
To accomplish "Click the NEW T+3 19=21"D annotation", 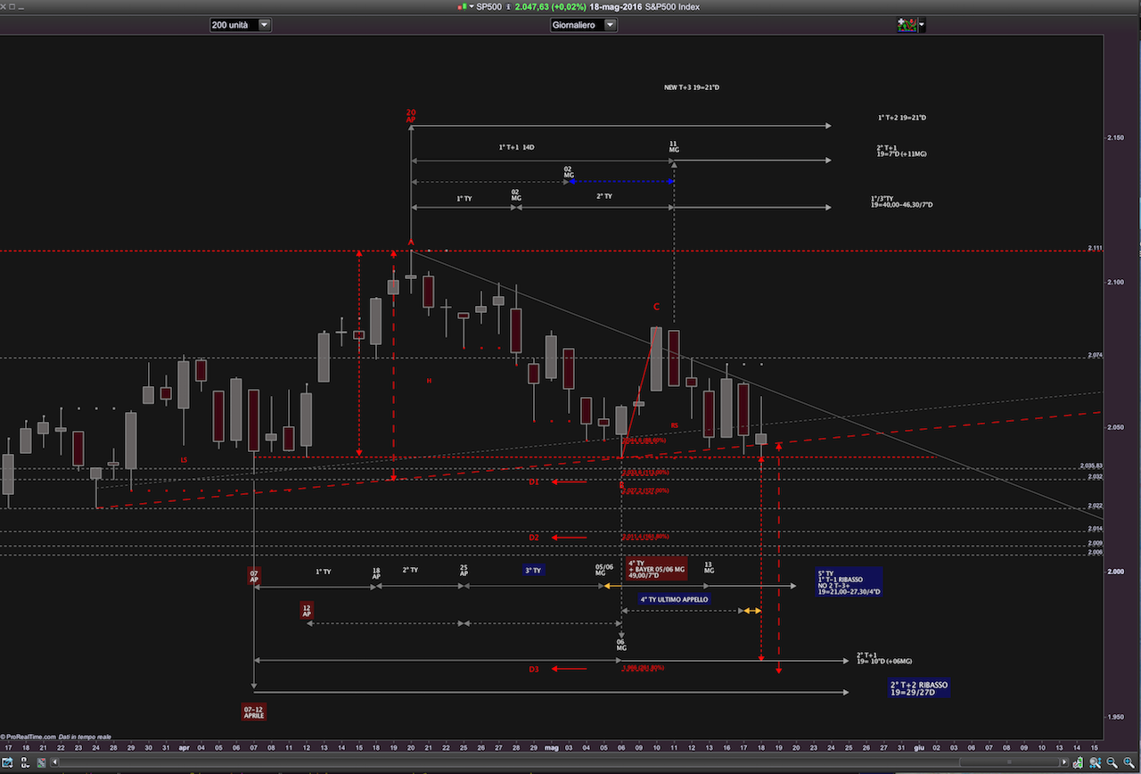I will 692,87.
